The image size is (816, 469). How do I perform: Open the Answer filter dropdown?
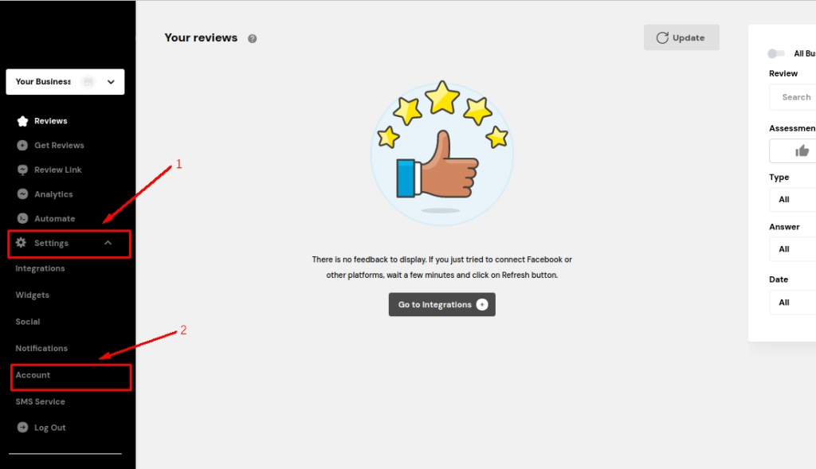(794, 249)
